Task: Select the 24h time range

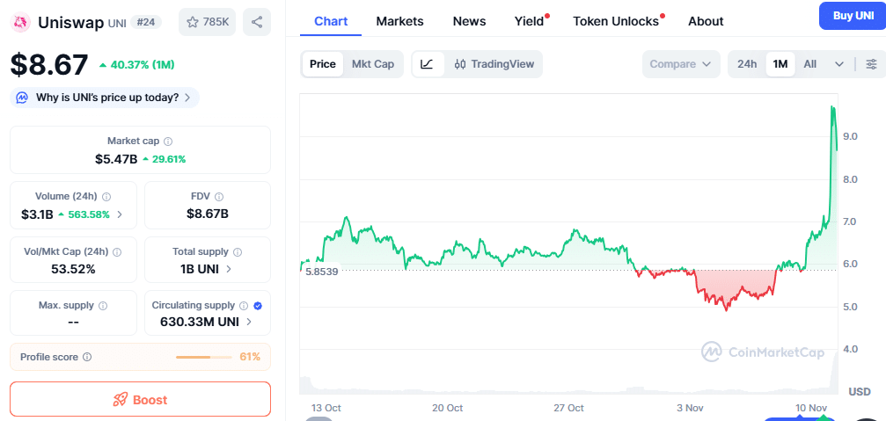Action: (747, 64)
